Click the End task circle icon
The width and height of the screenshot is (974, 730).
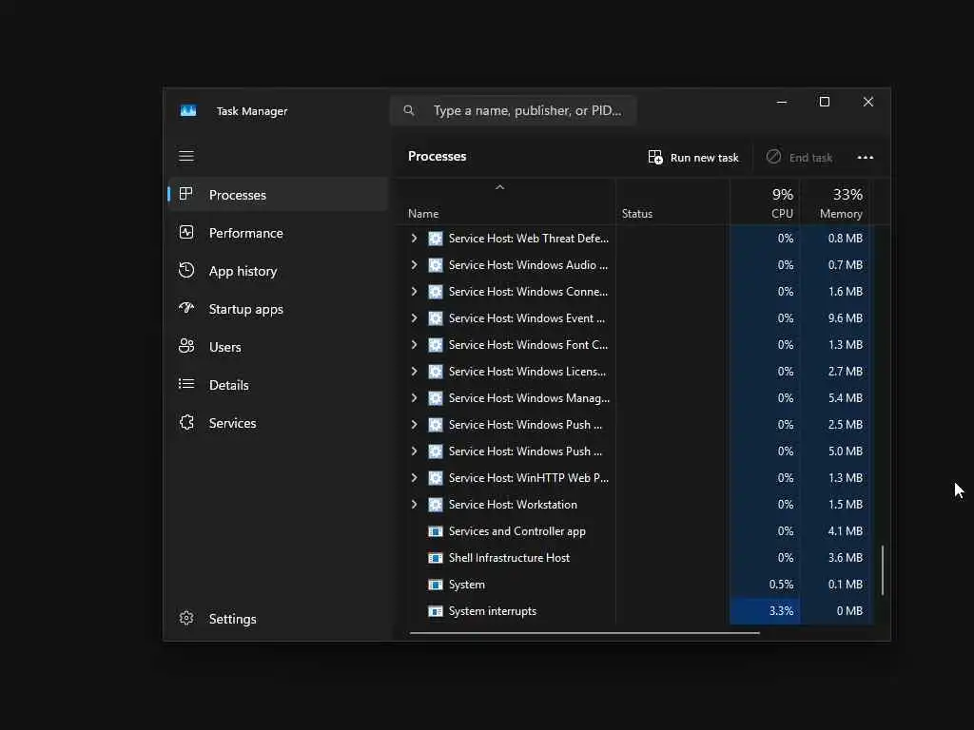(773, 157)
